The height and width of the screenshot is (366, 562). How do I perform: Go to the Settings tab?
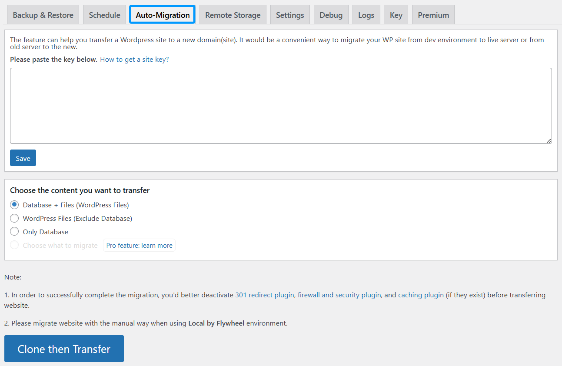pos(290,15)
